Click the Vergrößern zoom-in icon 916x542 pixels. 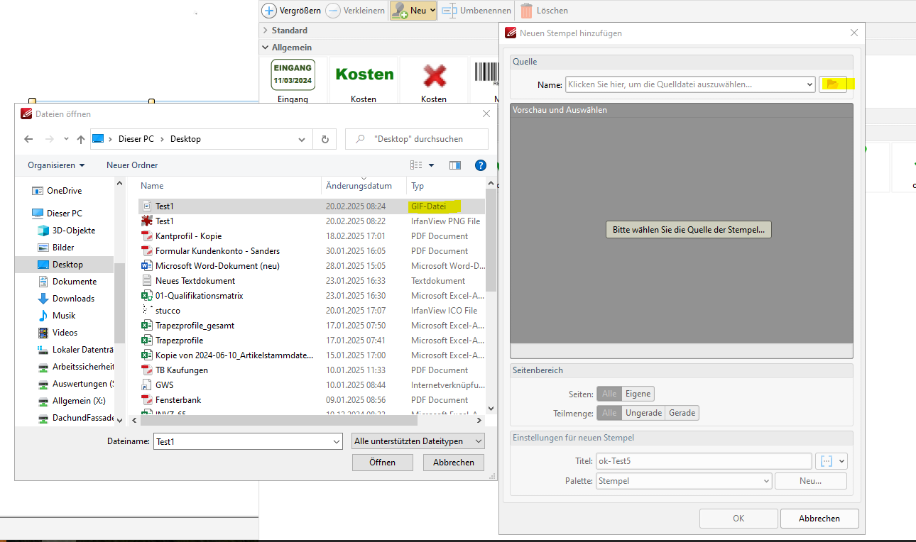tap(270, 11)
